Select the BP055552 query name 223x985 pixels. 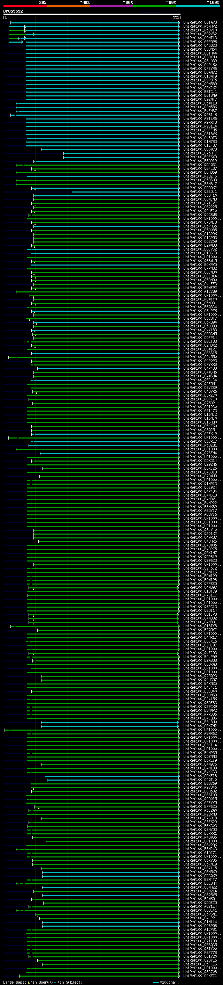(x=13, y=12)
